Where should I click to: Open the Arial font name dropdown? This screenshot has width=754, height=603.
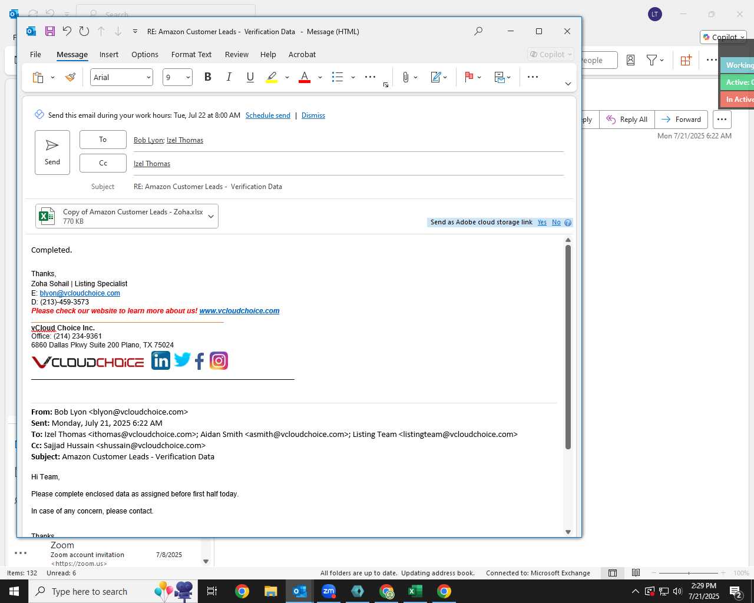(148, 77)
